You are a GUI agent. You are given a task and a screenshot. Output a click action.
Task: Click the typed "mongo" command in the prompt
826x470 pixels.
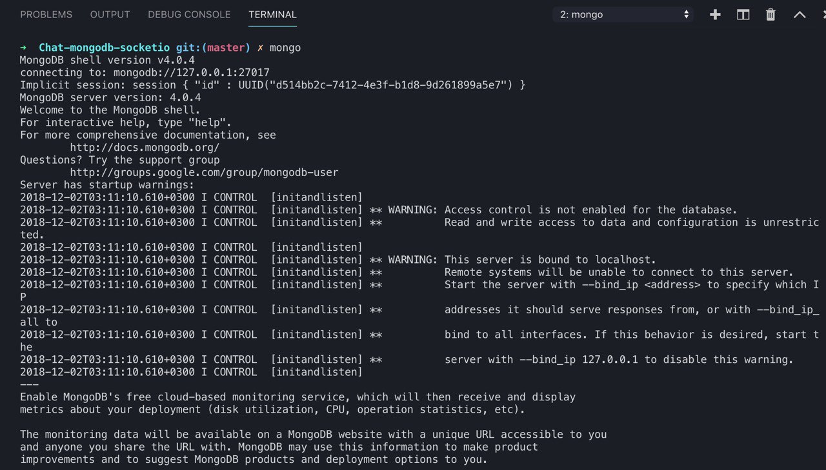pyautogui.click(x=285, y=48)
